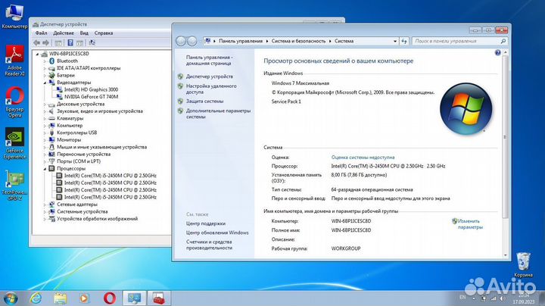Expand the Сетевые адаптеры category
Viewport: 545px width, 306px height.
click(45, 205)
